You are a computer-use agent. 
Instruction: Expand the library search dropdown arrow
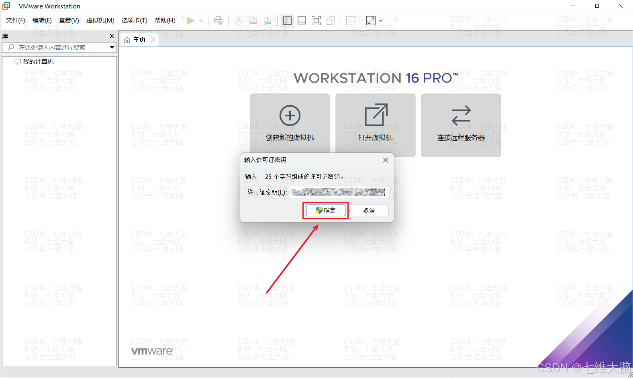click(x=112, y=47)
